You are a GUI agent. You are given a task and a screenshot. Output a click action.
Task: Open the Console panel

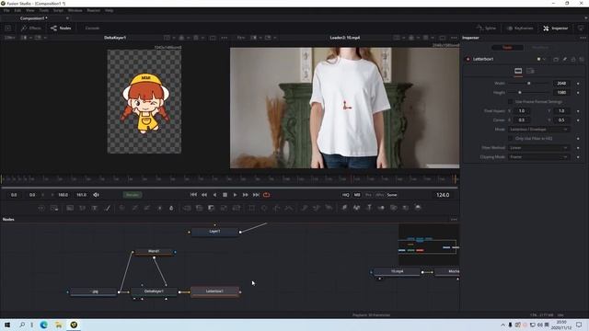pos(92,29)
